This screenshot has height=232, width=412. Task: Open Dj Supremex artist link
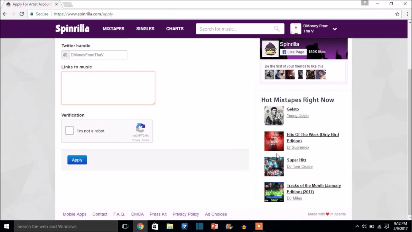tap(298, 147)
